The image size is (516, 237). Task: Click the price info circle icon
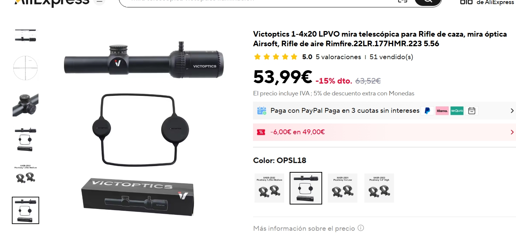[361, 228]
